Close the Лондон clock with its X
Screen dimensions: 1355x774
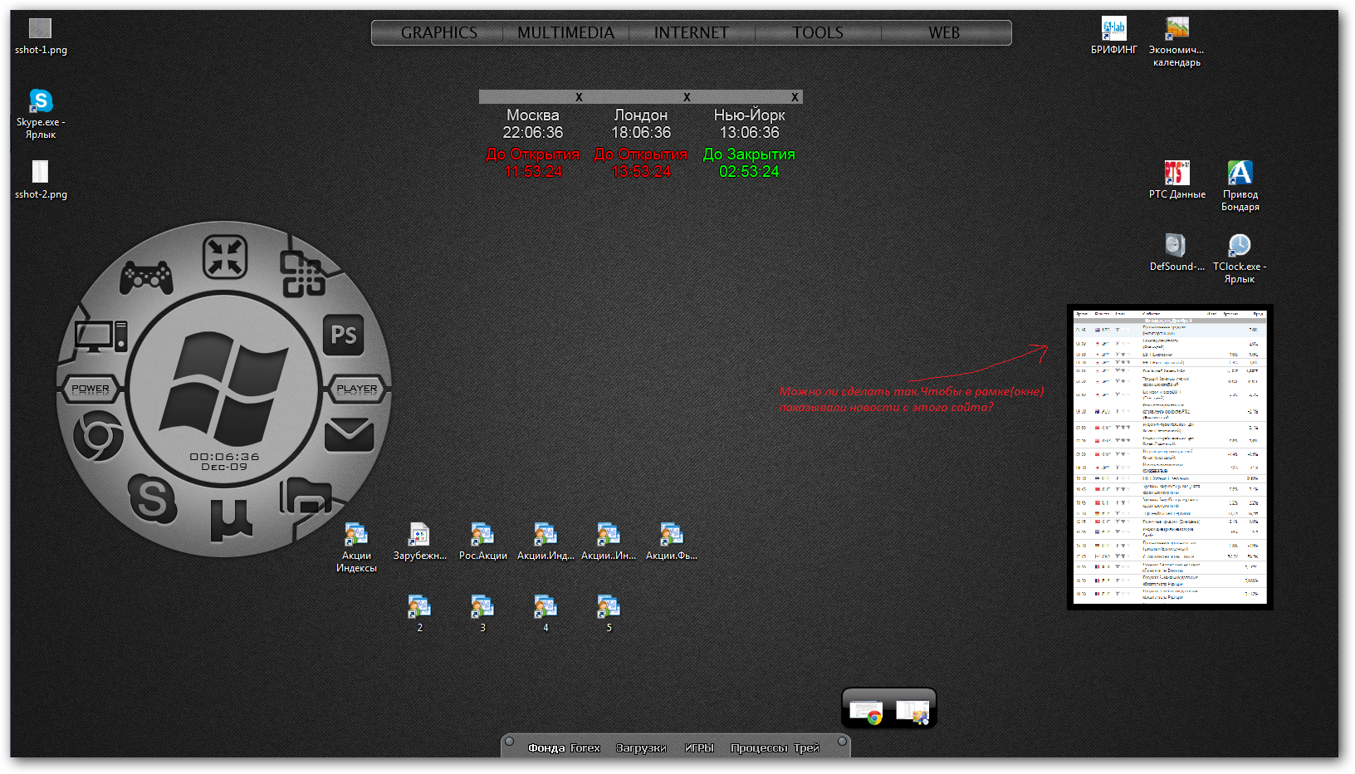coord(687,97)
